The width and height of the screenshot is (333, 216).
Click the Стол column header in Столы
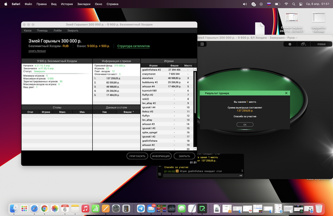pyautogui.click(x=30, y=112)
